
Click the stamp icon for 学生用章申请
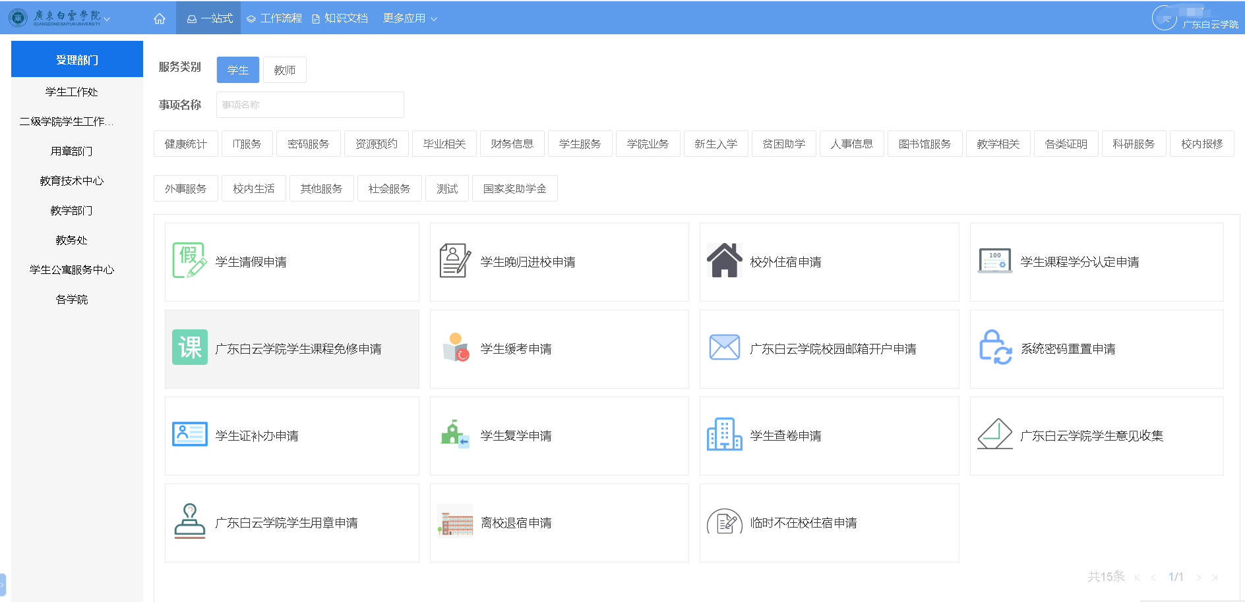[189, 522]
